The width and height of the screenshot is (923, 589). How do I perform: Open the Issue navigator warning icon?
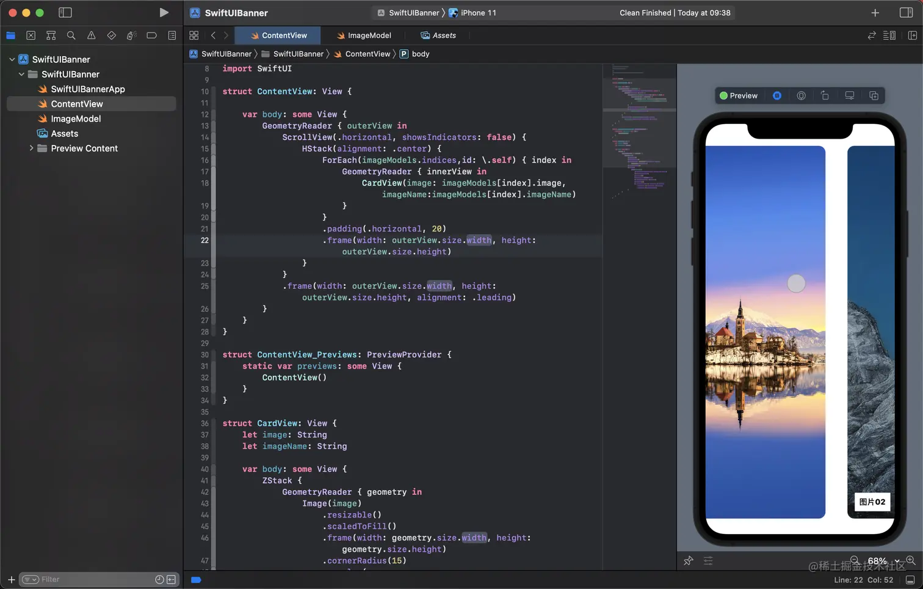(91, 35)
